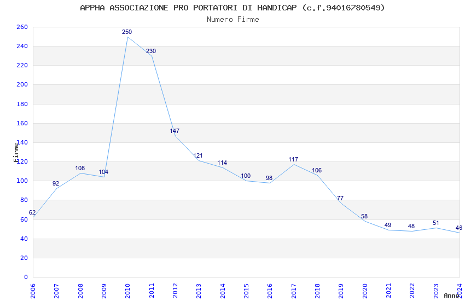Screen dimensions: 465x301
Task: Click the 77 data label at 2019
Action: (340, 198)
